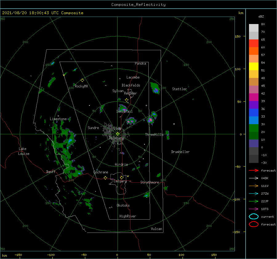Screen dimensions: 277x259
Task: Pick the light blue swatch in dBZ scale
Action: [254, 120]
